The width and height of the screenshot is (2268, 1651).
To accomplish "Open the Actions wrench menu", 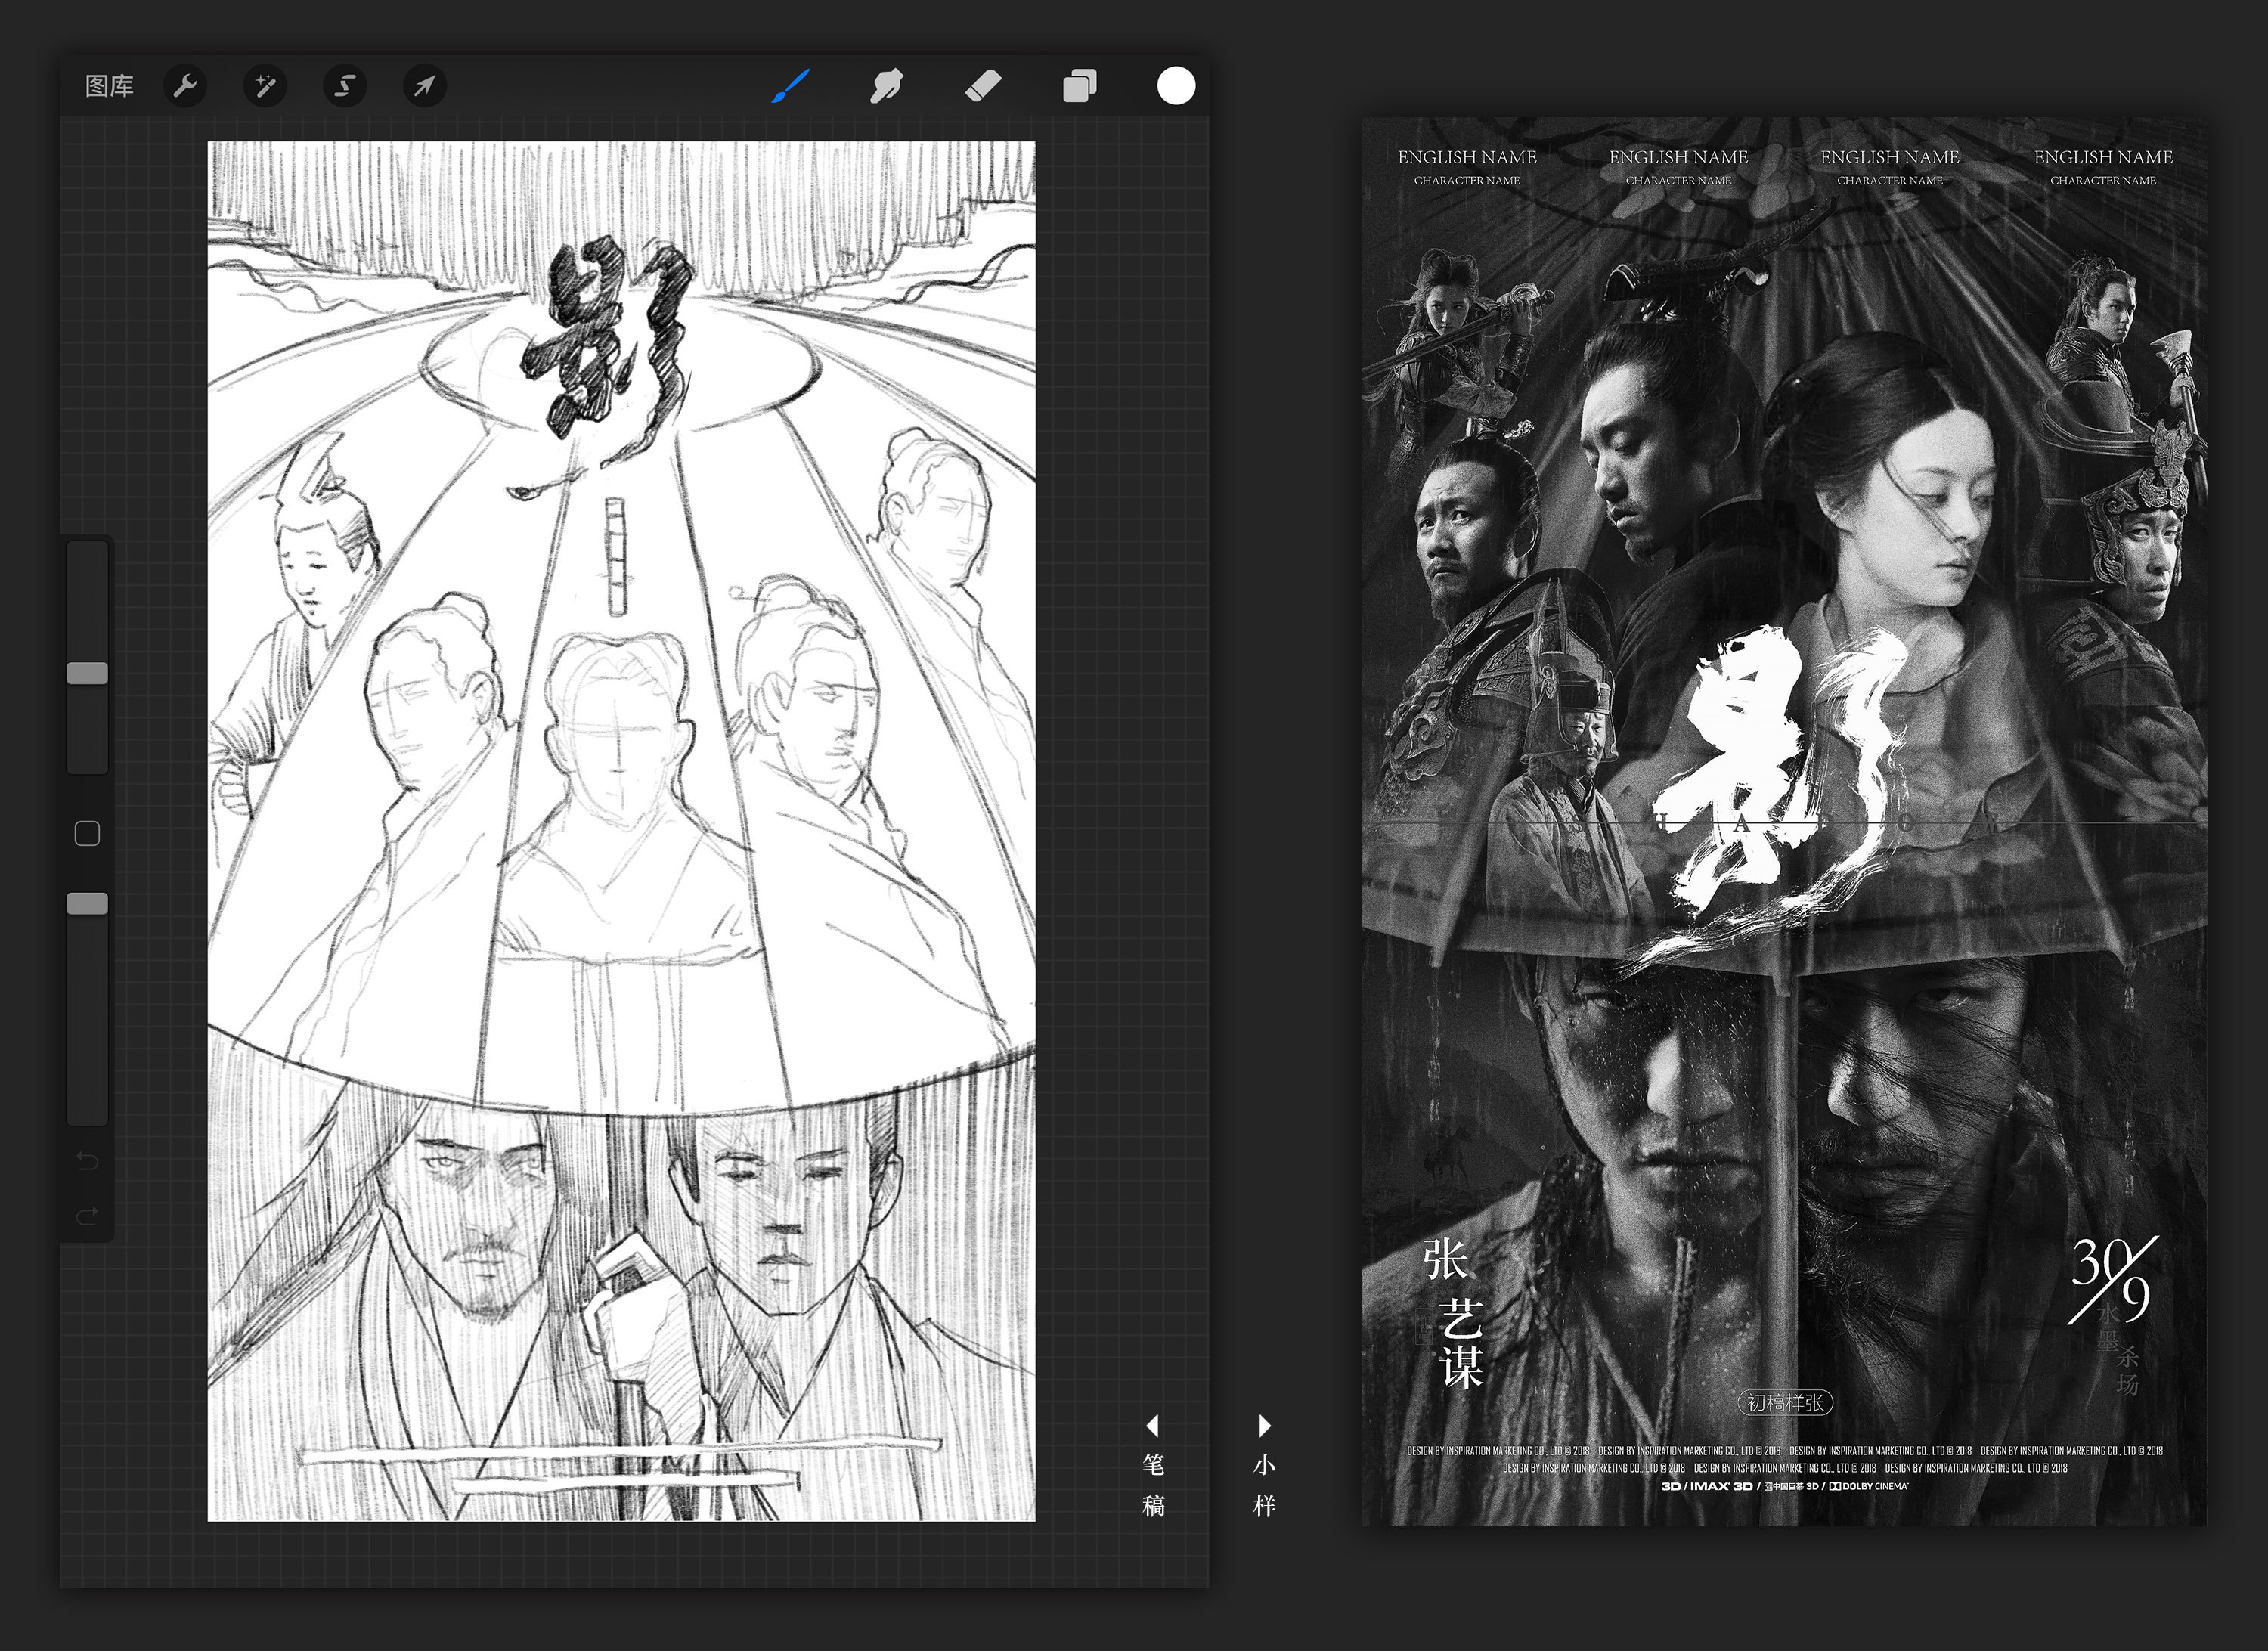I will 185,86.
